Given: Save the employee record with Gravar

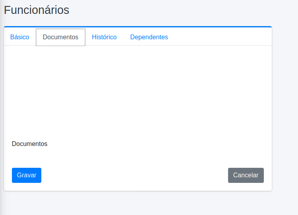Looking at the screenshot, I should coord(27,175).
